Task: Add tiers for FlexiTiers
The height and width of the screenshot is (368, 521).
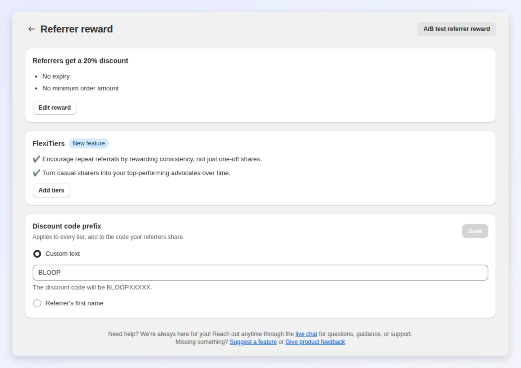Action: point(51,190)
